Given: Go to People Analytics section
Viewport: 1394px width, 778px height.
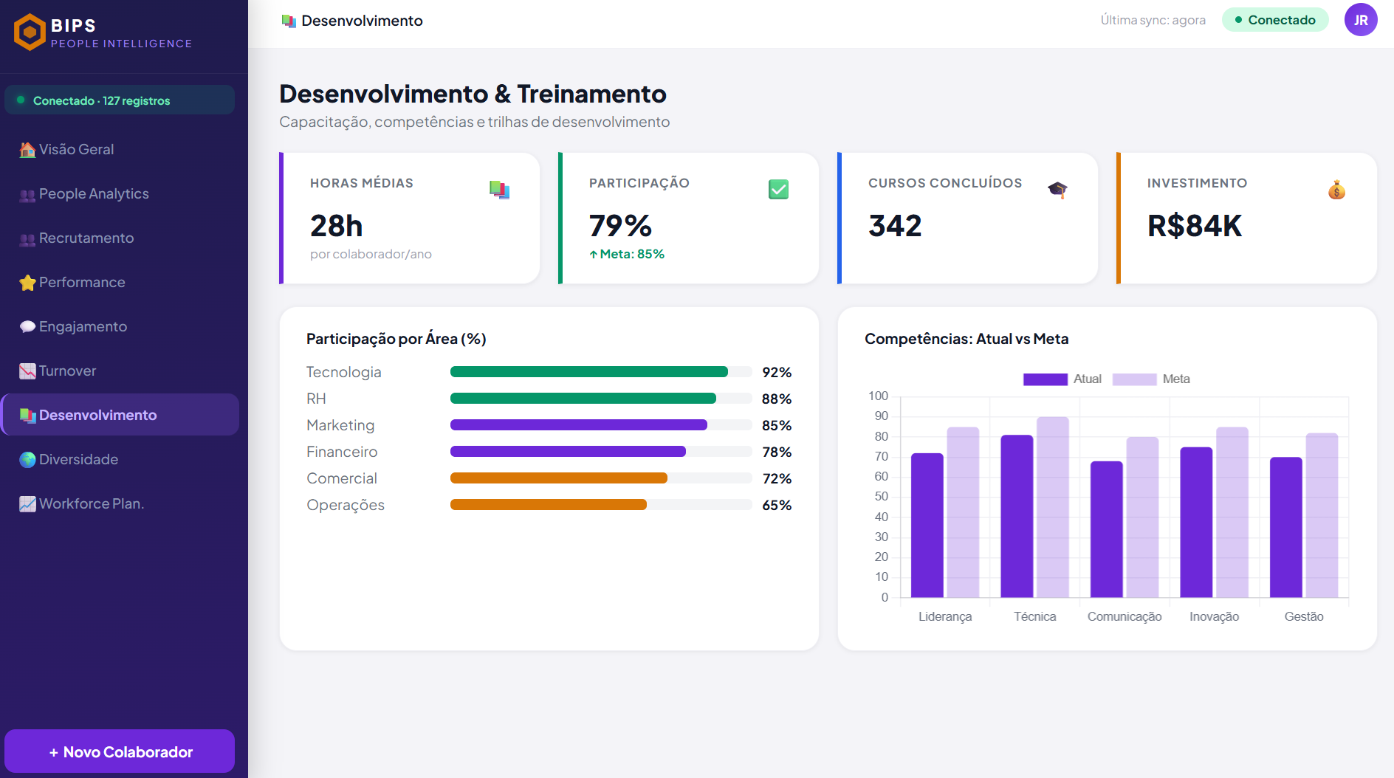Looking at the screenshot, I should (x=120, y=193).
